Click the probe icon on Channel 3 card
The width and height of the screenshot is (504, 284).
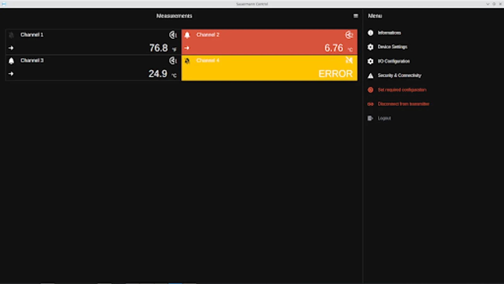[x=173, y=60]
